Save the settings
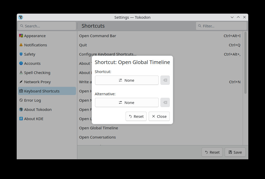 tap(235, 152)
